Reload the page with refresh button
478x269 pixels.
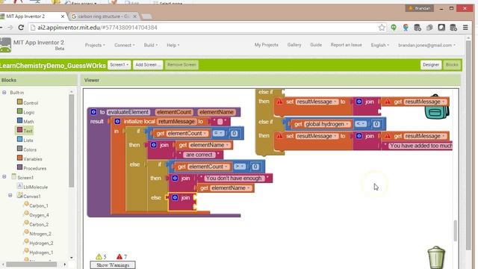(x=21, y=28)
